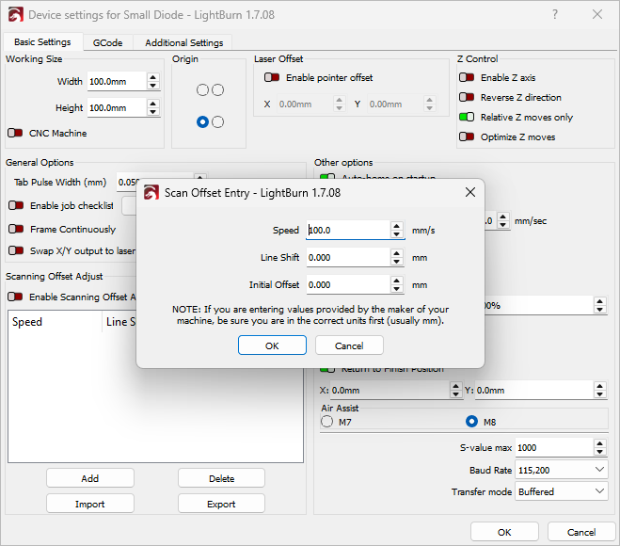Click the S-value max field

[x=554, y=447]
